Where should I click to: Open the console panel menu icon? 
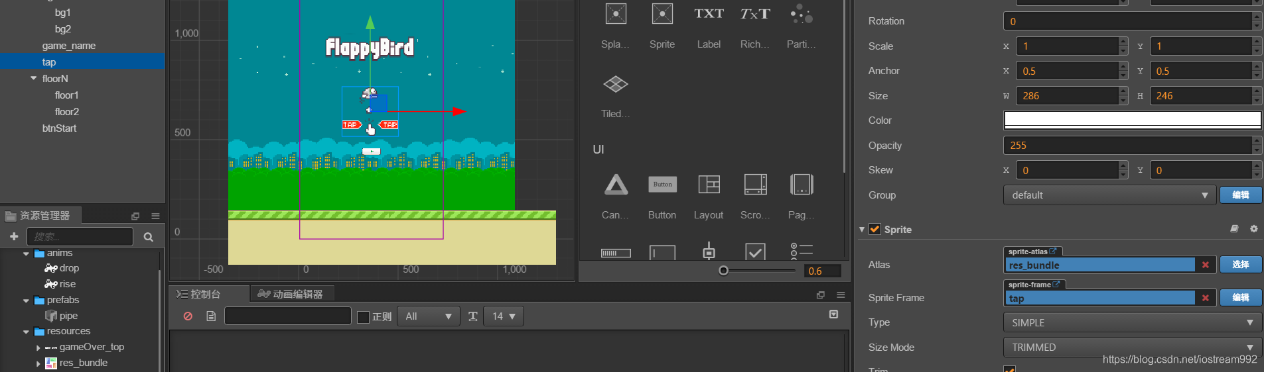pyautogui.click(x=841, y=295)
